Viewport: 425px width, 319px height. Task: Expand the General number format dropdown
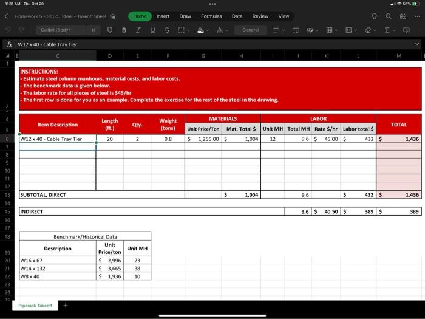[251, 30]
